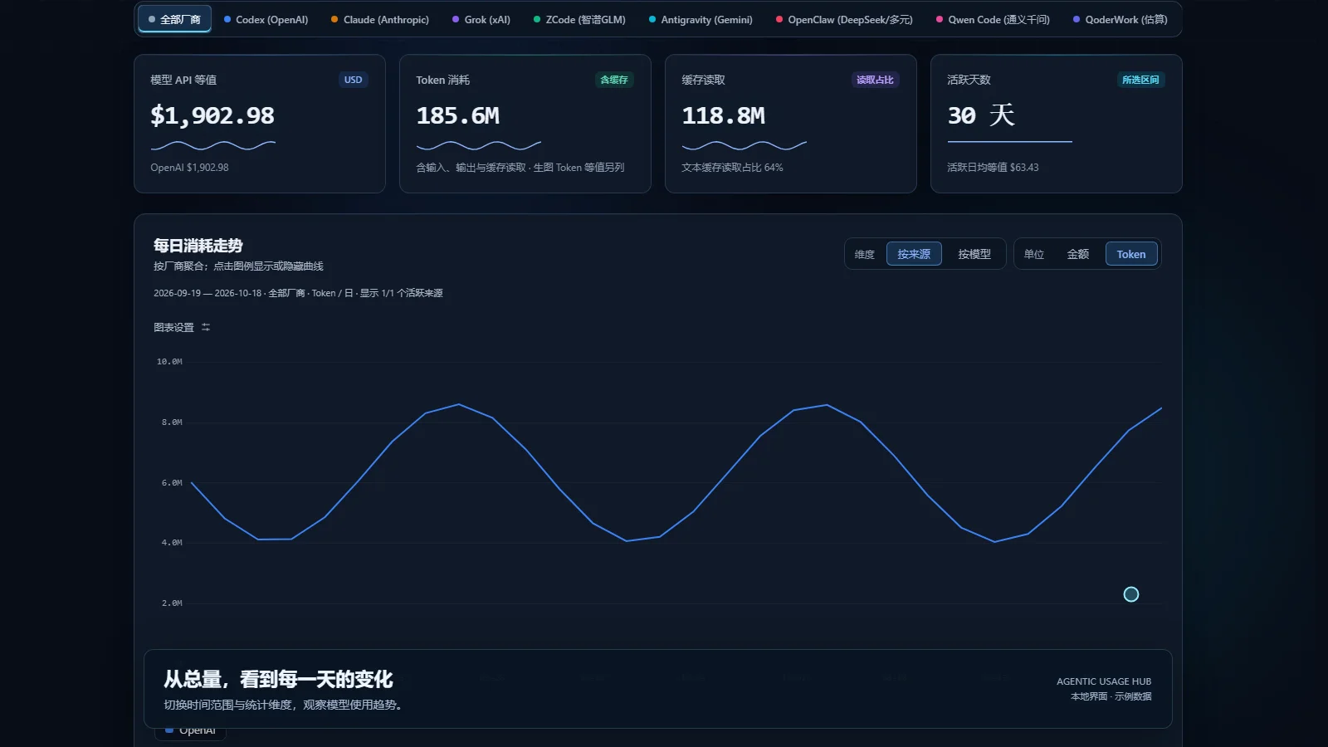Click the 从总量，看到每一天的变化 banner title
This screenshot has height=747, width=1328.
278,680
